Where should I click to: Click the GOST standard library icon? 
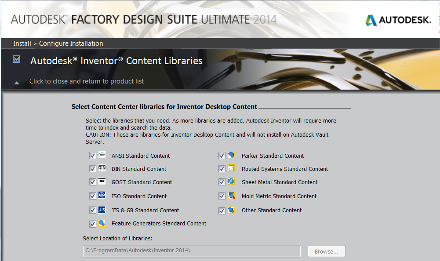pos(101,182)
